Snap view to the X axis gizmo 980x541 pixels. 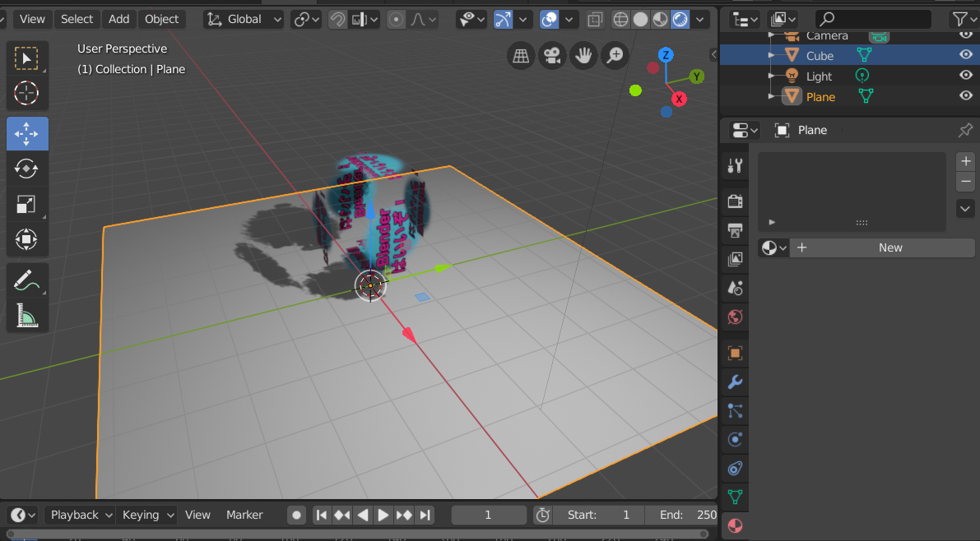click(679, 99)
